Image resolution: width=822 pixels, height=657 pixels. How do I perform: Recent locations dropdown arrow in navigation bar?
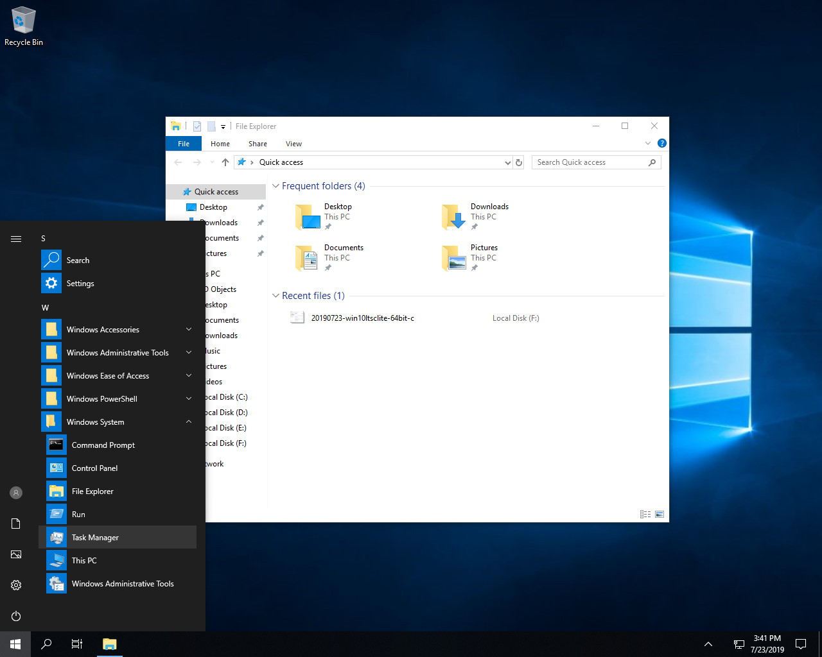click(x=213, y=162)
